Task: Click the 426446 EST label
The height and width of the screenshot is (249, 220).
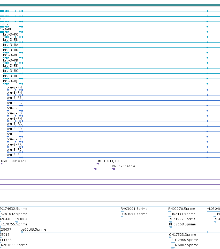Action: click(x=6, y=219)
